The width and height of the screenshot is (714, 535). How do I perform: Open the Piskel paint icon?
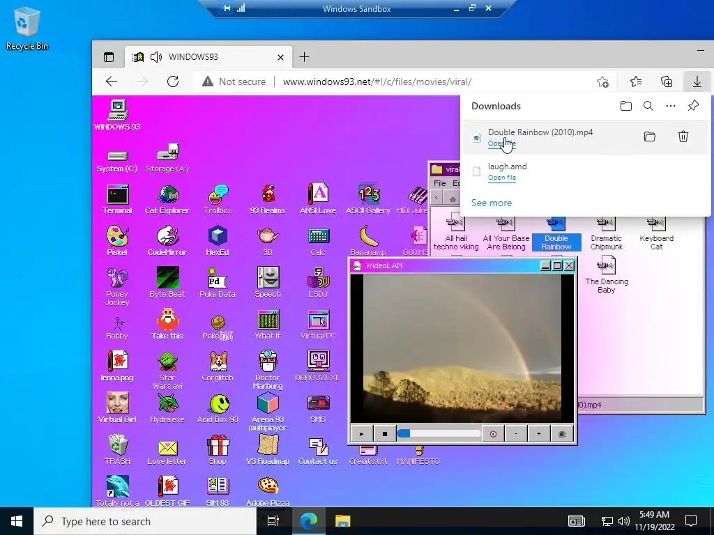click(x=117, y=240)
